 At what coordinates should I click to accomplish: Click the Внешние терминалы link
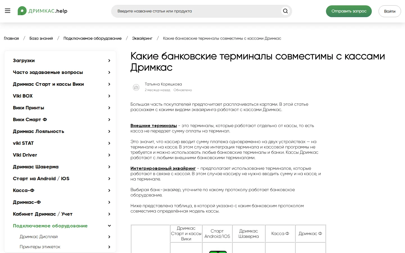(154, 126)
